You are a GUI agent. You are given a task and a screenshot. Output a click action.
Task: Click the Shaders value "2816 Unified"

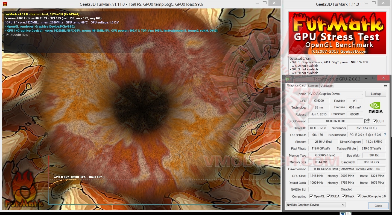coord(323,142)
